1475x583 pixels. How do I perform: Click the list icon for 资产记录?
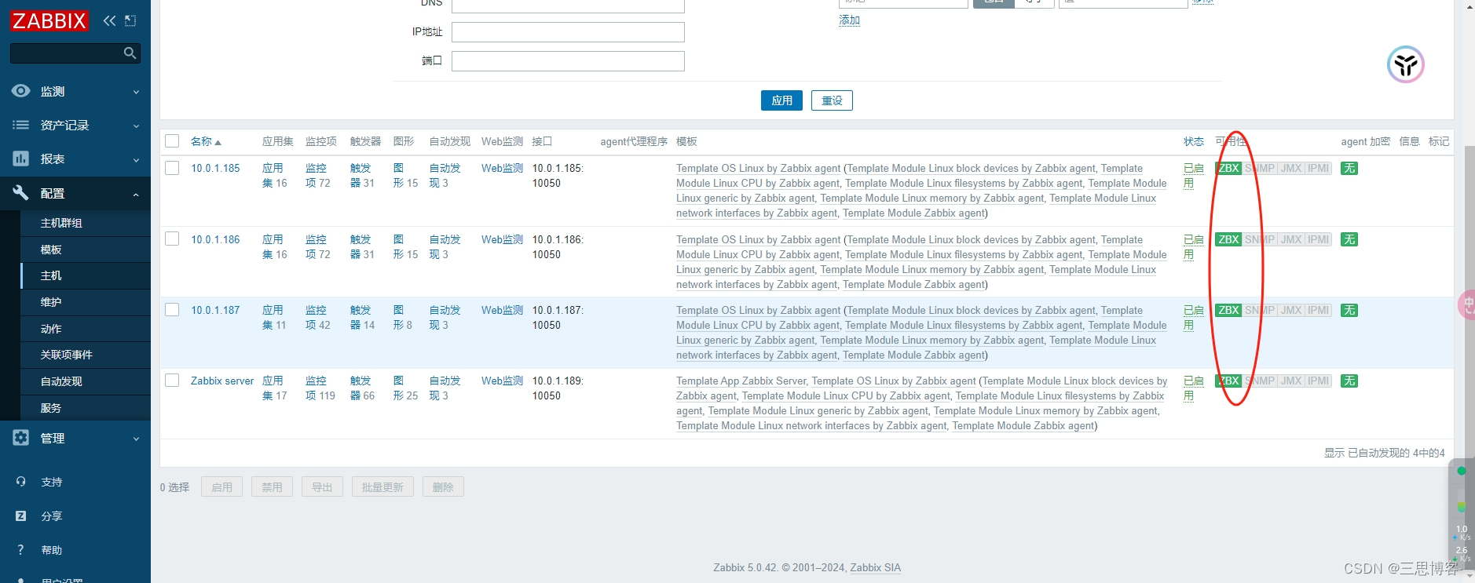[21, 125]
